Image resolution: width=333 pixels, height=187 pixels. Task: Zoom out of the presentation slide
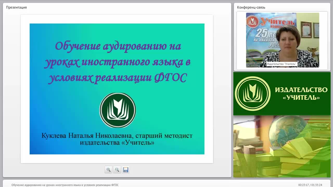pyautogui.click(x=117, y=170)
